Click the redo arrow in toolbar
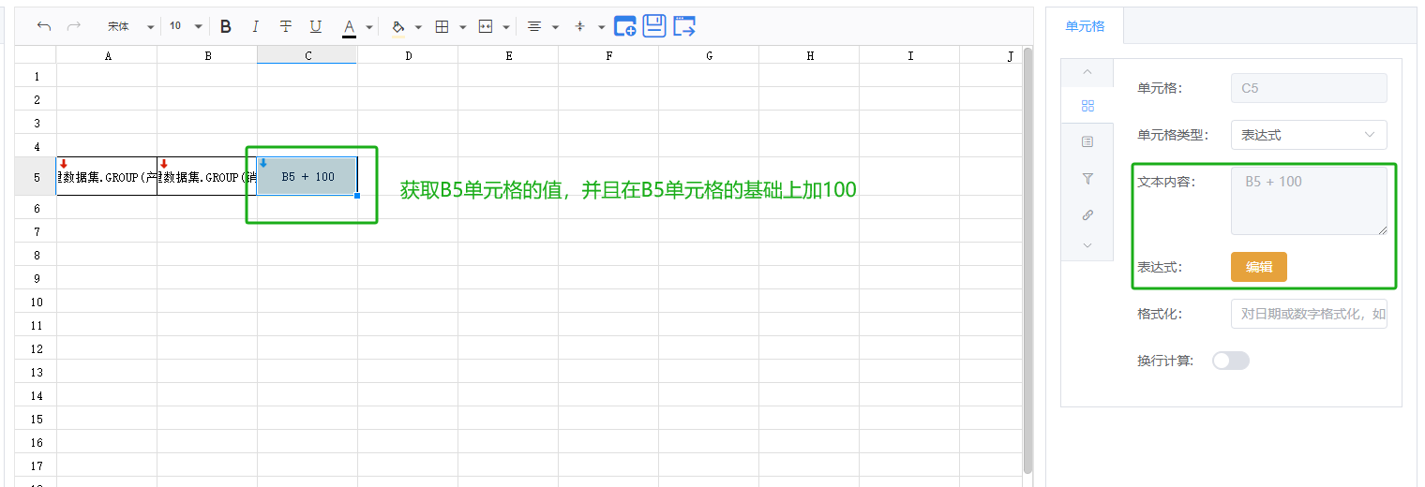1425x487 pixels. [74, 26]
